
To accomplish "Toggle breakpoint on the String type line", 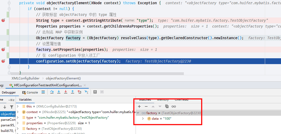I will (3, 20).
